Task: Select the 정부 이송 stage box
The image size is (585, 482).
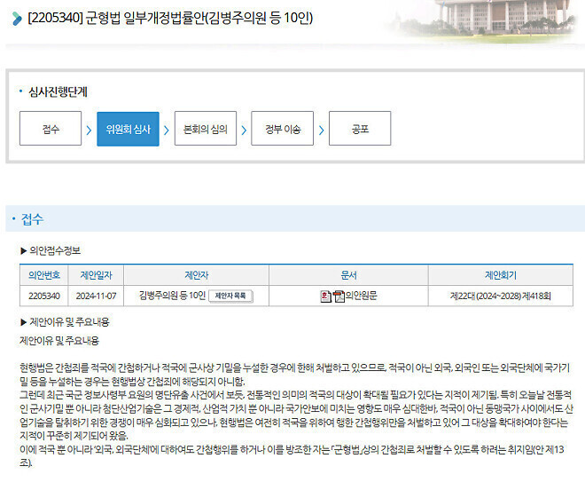Action: [283, 128]
